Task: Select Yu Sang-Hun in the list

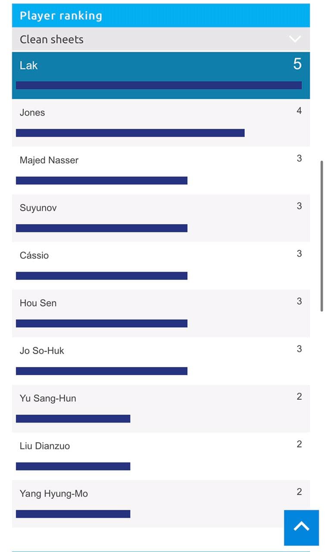Action: pos(48,398)
